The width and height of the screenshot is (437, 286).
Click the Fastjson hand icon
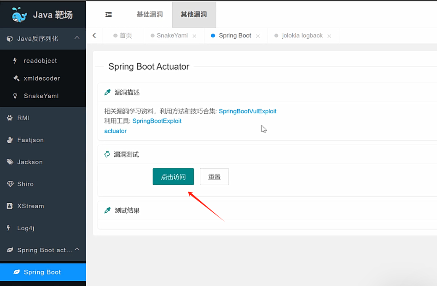pos(10,140)
